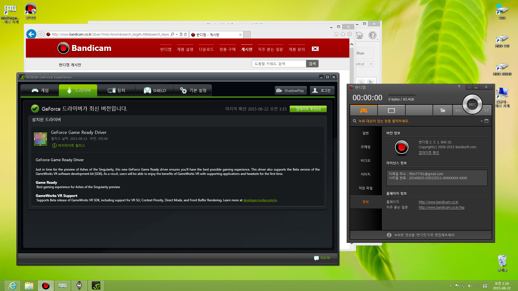The width and height of the screenshot is (518, 291).
Task: Open the 제품 설명 menu on Bandicam site
Action: coord(185,49)
